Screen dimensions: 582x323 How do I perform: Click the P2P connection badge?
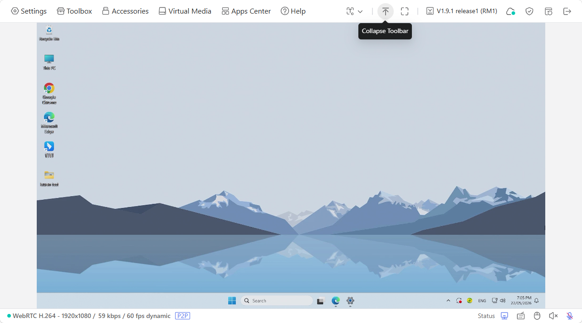(182, 316)
